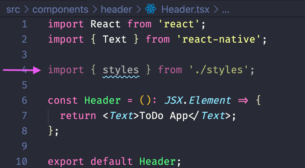Place cursor in the ToDo App text
Screen dimensions: 305x168
[x=163, y=116]
